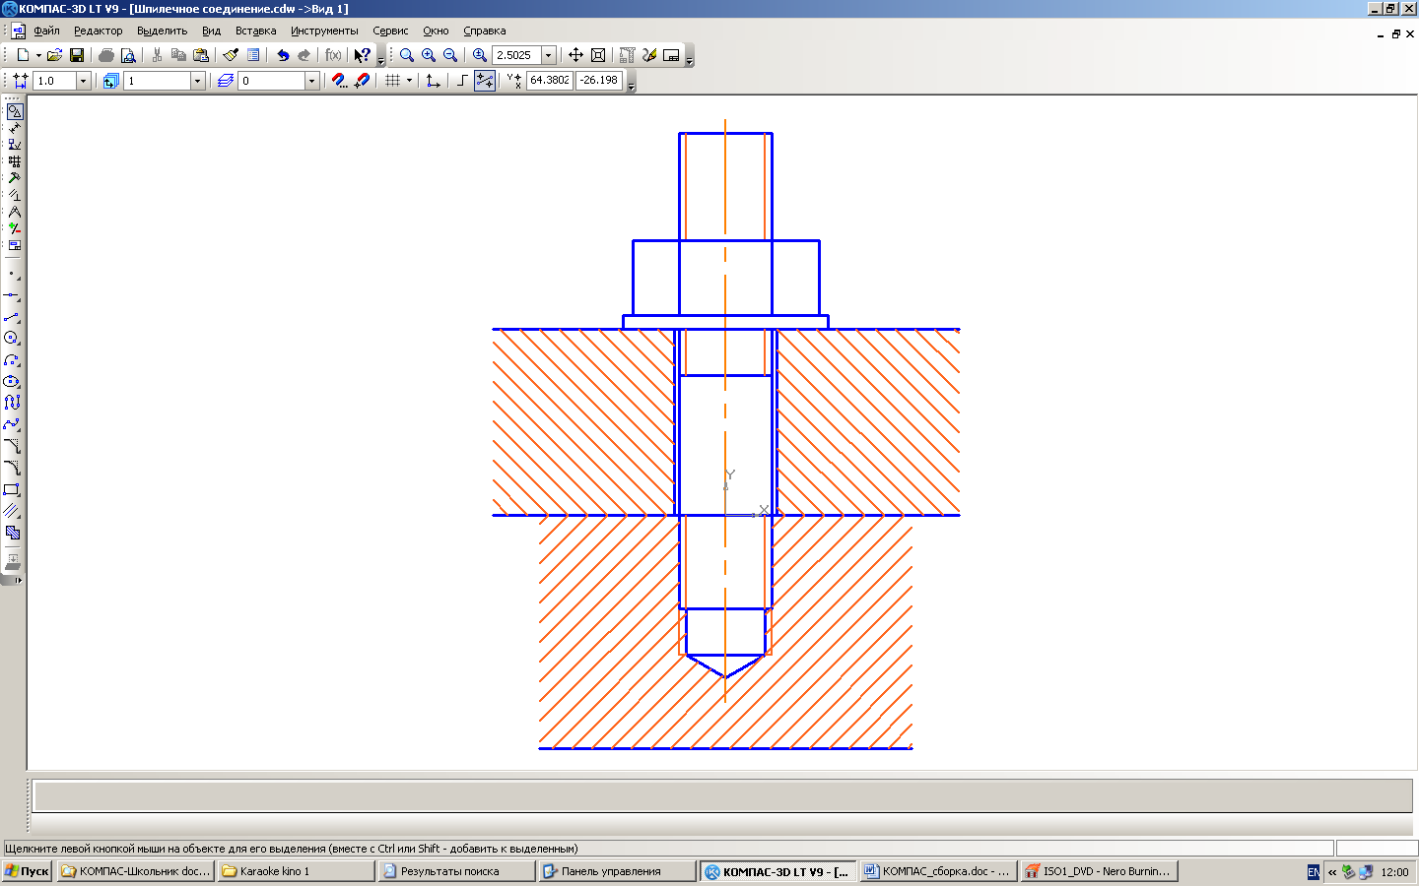Click the Save document floppy disk icon

[77, 55]
